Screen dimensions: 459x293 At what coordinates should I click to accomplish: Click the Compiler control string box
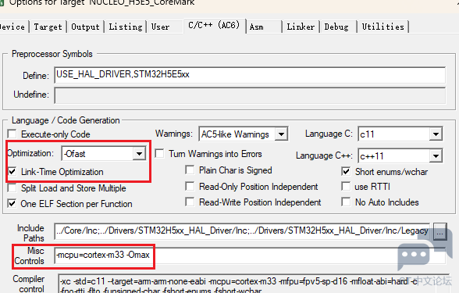pos(253,284)
